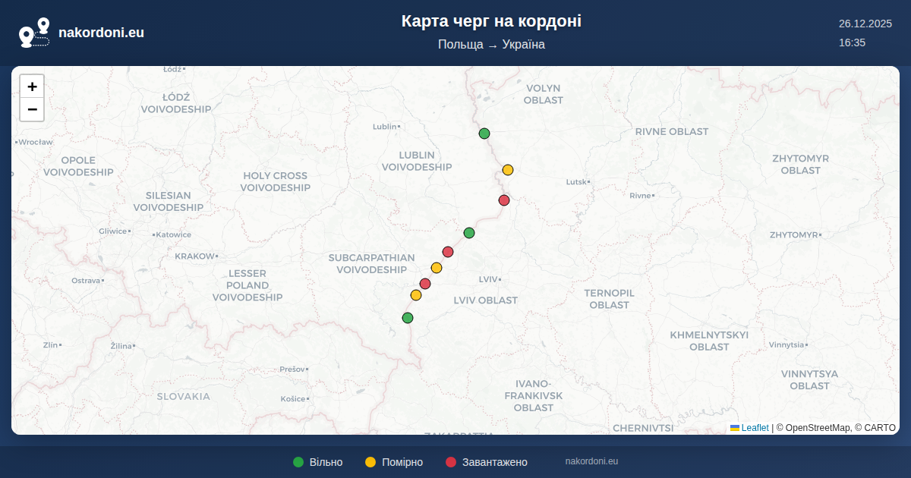This screenshot has height=478, width=911.
Task: Select the green marker between the red markers
Action: (x=469, y=232)
